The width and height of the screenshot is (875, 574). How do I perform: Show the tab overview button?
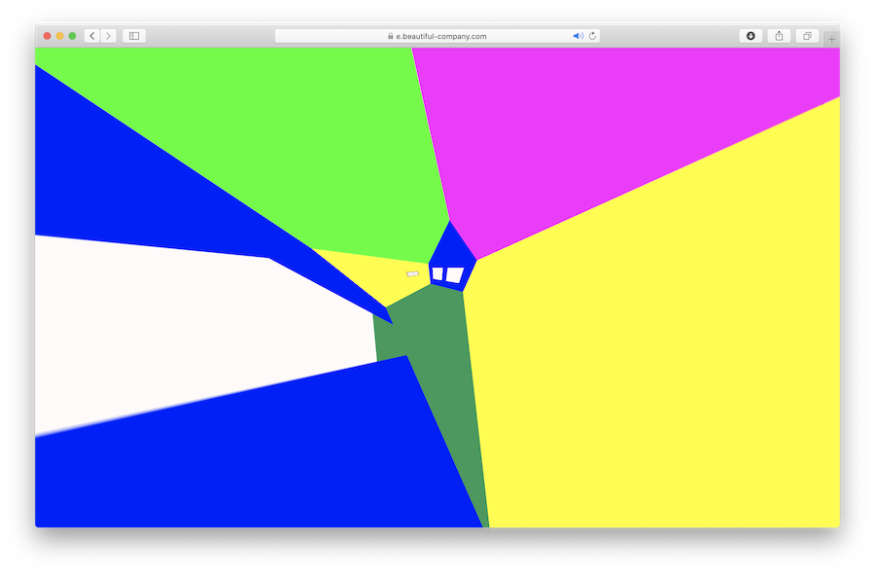point(807,36)
